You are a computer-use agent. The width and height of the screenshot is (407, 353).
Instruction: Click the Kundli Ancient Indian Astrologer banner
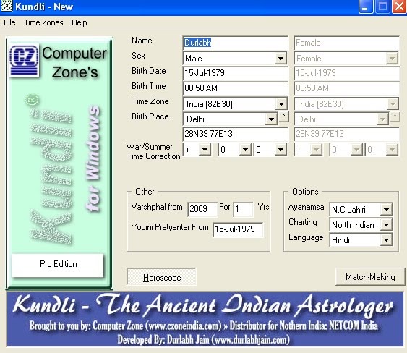coord(205,319)
